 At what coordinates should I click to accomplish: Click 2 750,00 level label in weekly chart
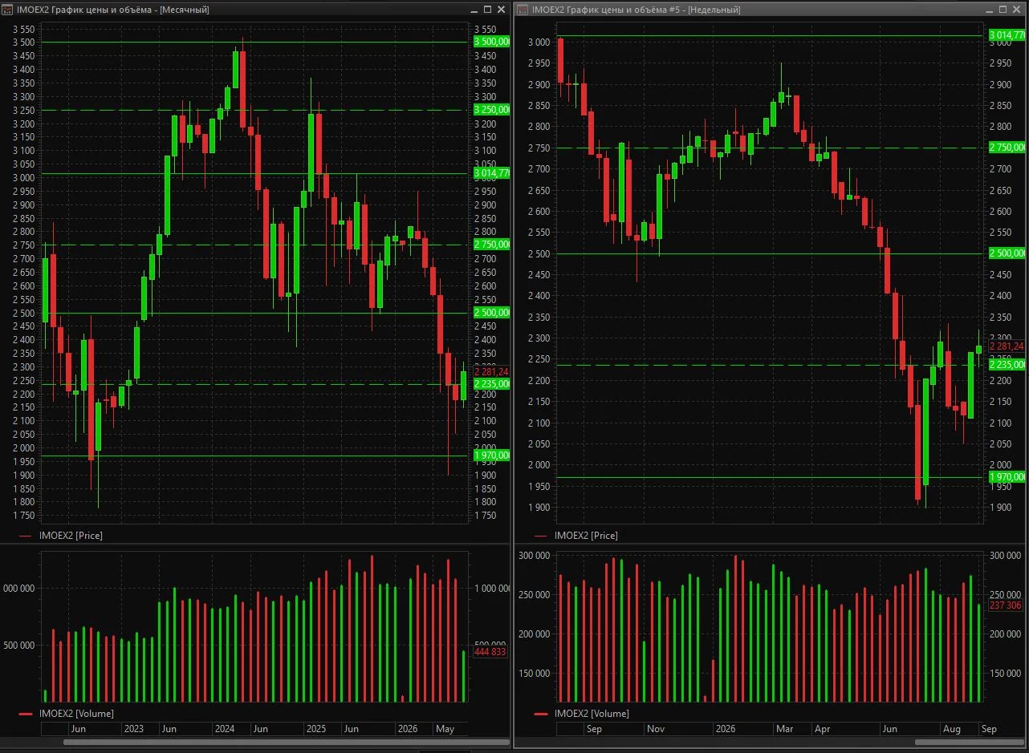pyautogui.click(x=1007, y=148)
